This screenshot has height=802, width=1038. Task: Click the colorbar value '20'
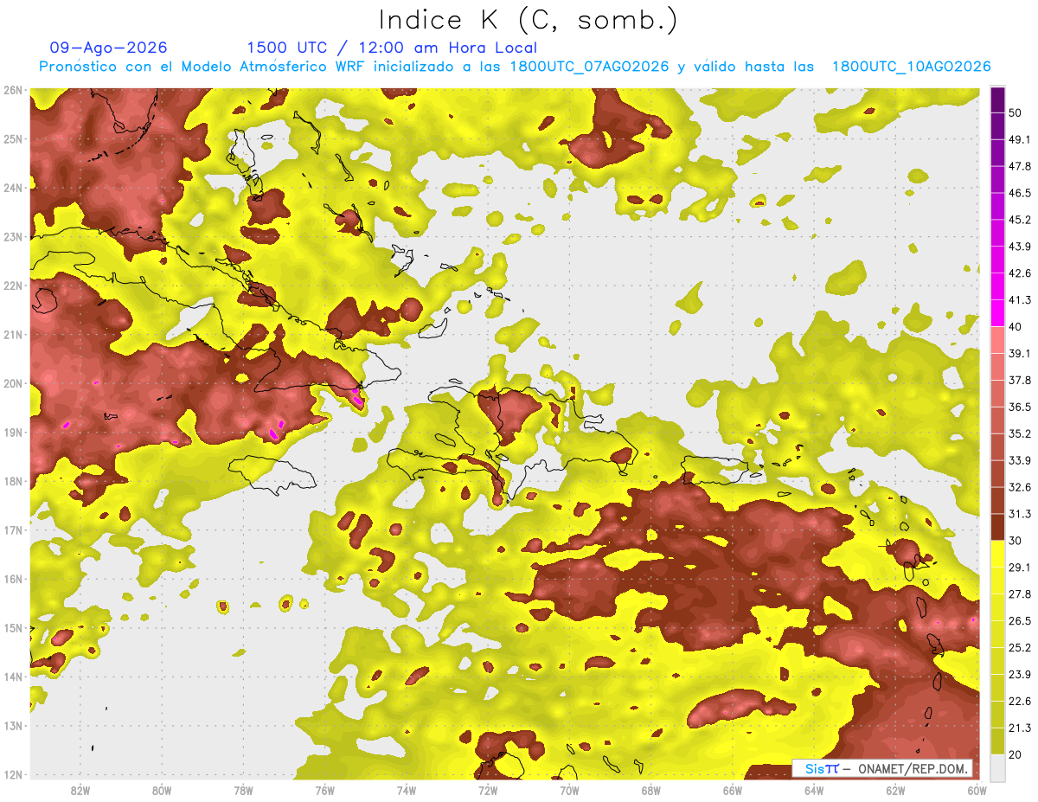click(1016, 754)
